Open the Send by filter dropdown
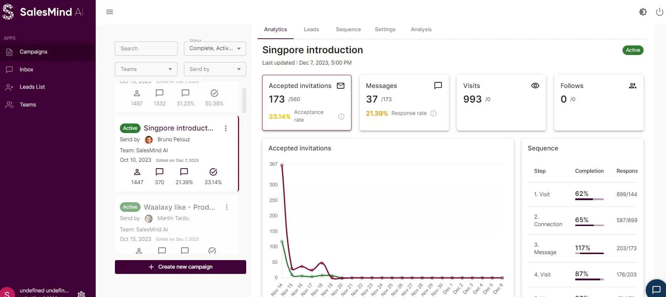Screen dimensions: 666x297 [x=215, y=69]
